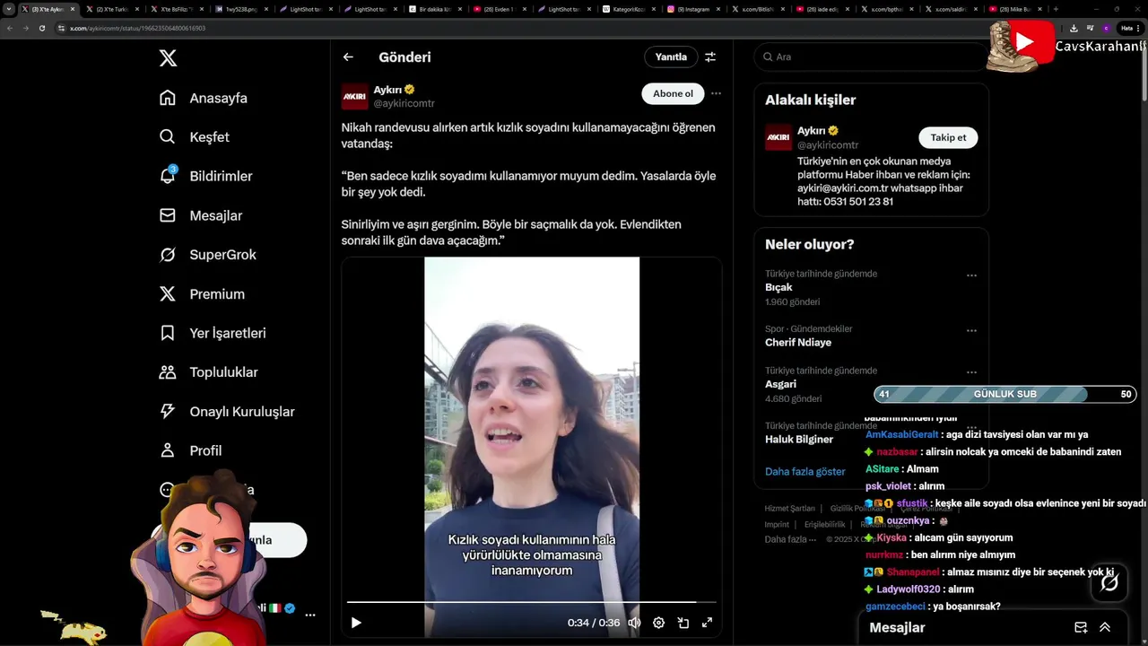Click the Ara search field
This screenshot has height=646, width=1148.
[870, 57]
